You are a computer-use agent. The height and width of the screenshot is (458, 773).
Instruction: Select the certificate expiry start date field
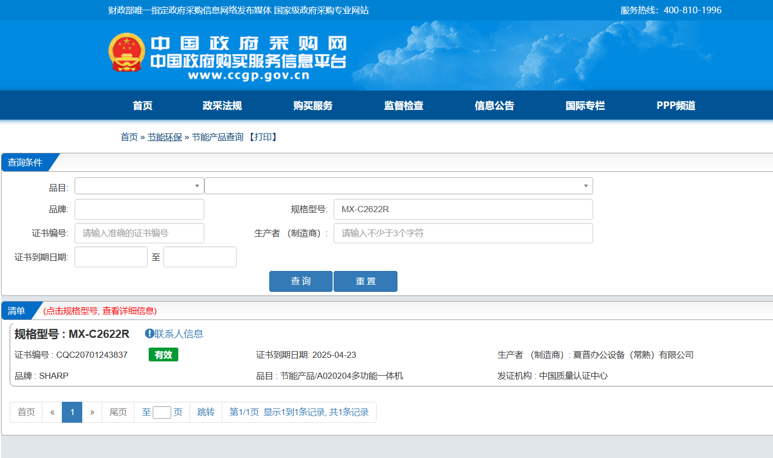pos(111,257)
